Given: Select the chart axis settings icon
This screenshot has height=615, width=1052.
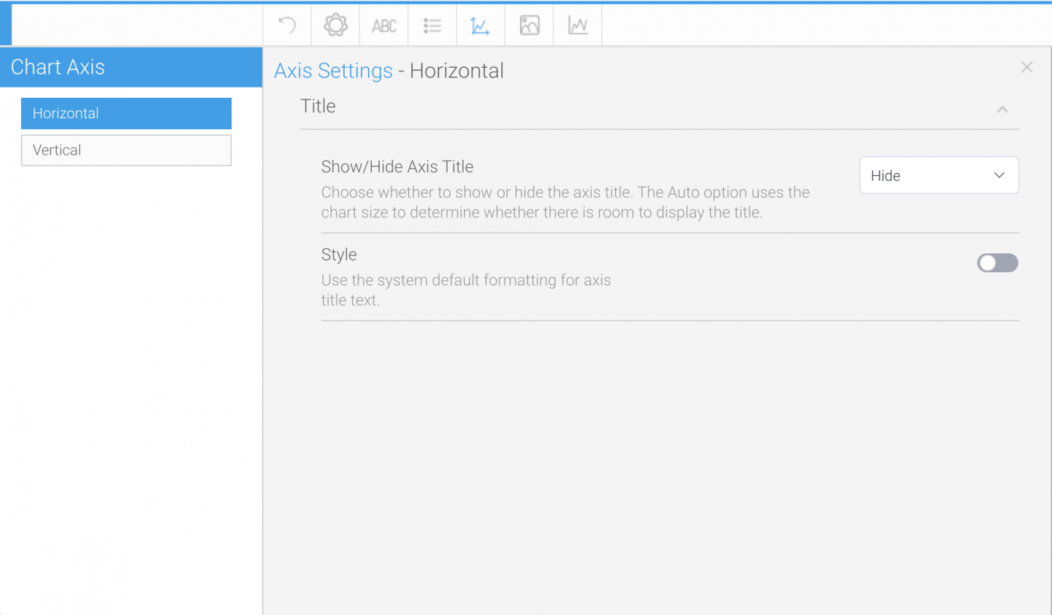Looking at the screenshot, I should coord(481,26).
